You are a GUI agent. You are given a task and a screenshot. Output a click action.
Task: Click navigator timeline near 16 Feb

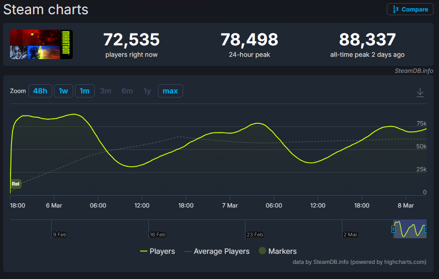tap(157, 235)
